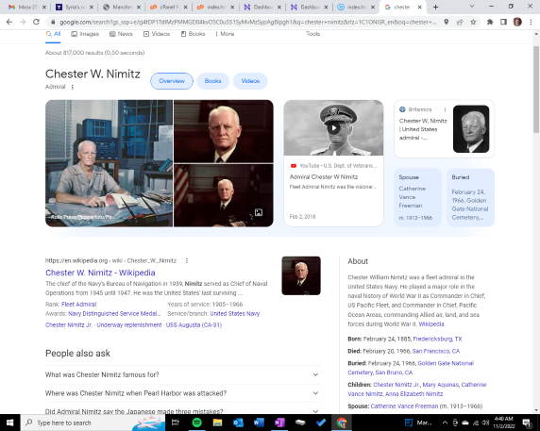Open Outlook from the taskbar

(x=238, y=423)
